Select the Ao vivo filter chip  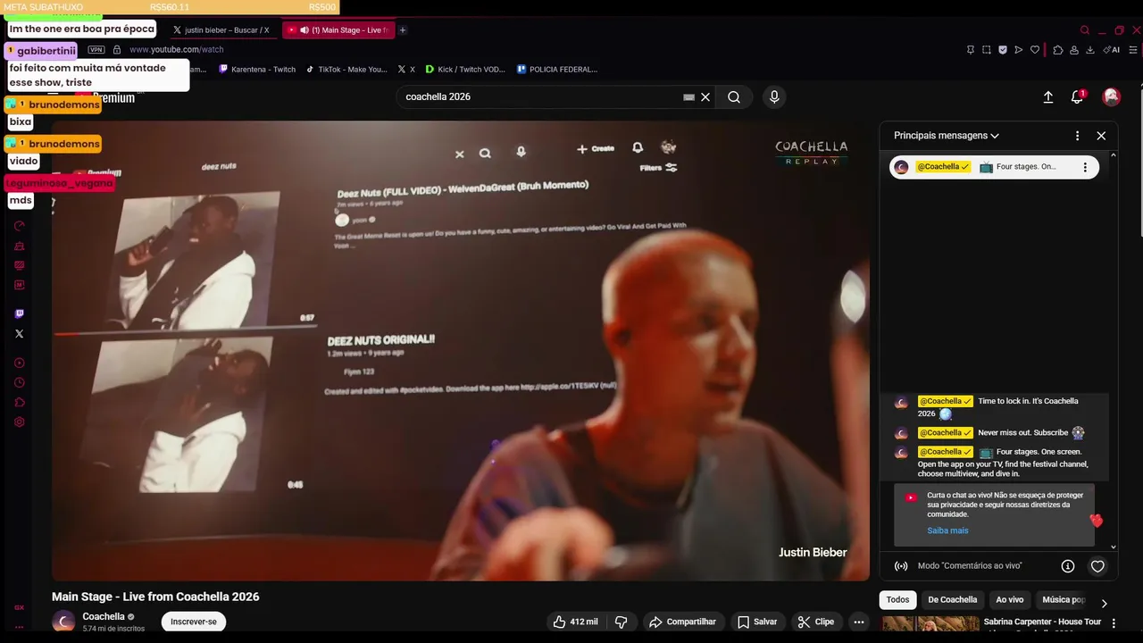[1010, 600]
